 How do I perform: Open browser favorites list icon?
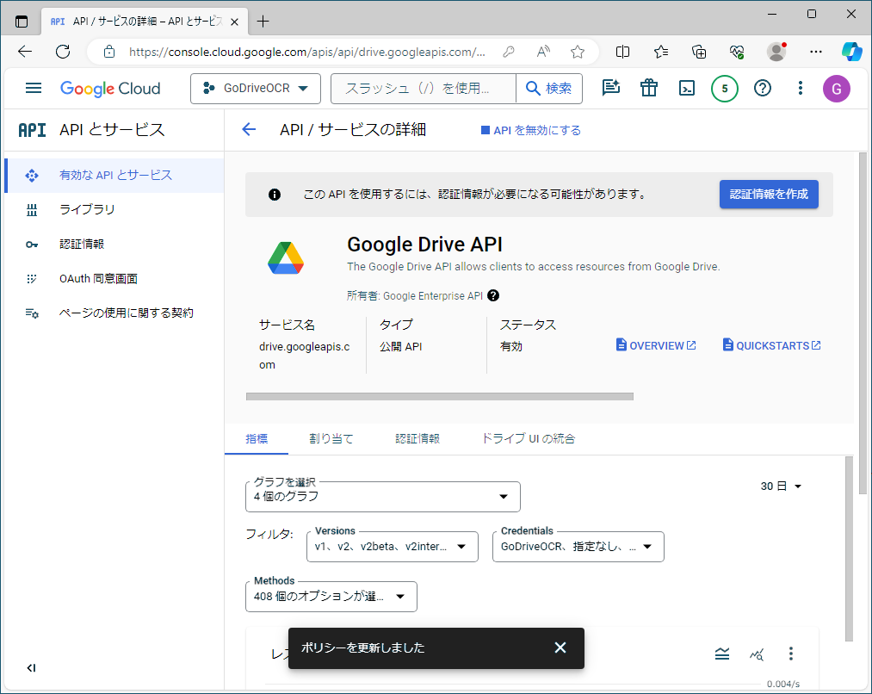pos(661,52)
